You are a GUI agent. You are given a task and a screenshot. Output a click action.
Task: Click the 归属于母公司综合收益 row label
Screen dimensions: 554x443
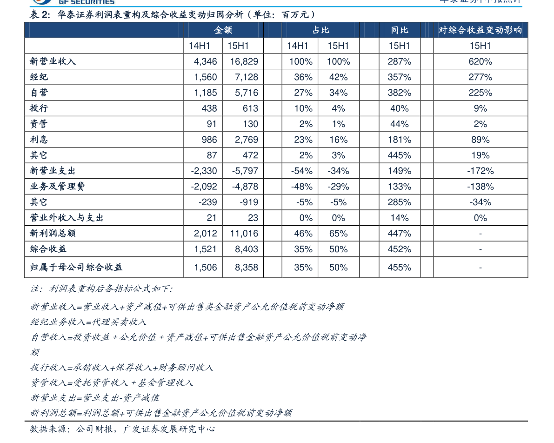[76, 268]
